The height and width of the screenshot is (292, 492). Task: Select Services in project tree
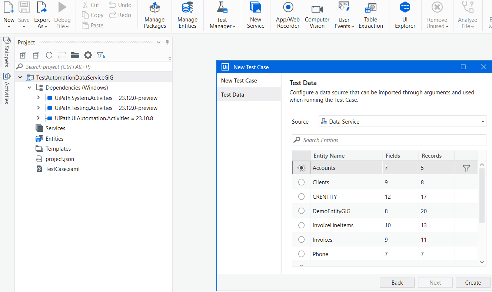(55, 128)
